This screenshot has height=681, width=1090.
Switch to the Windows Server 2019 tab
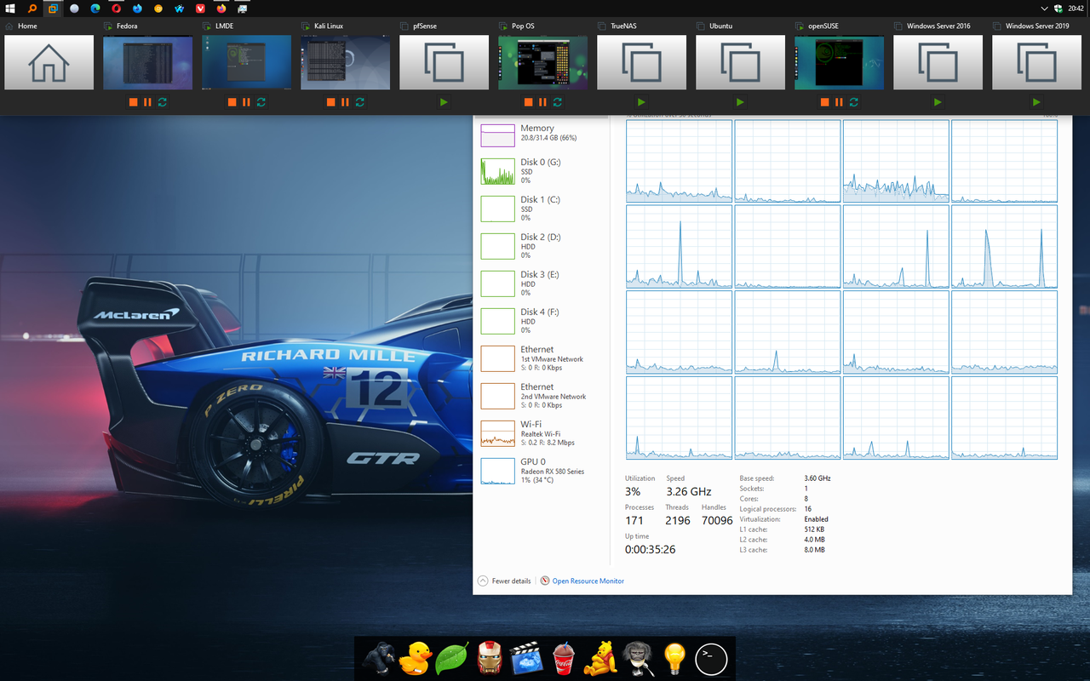click(1036, 63)
